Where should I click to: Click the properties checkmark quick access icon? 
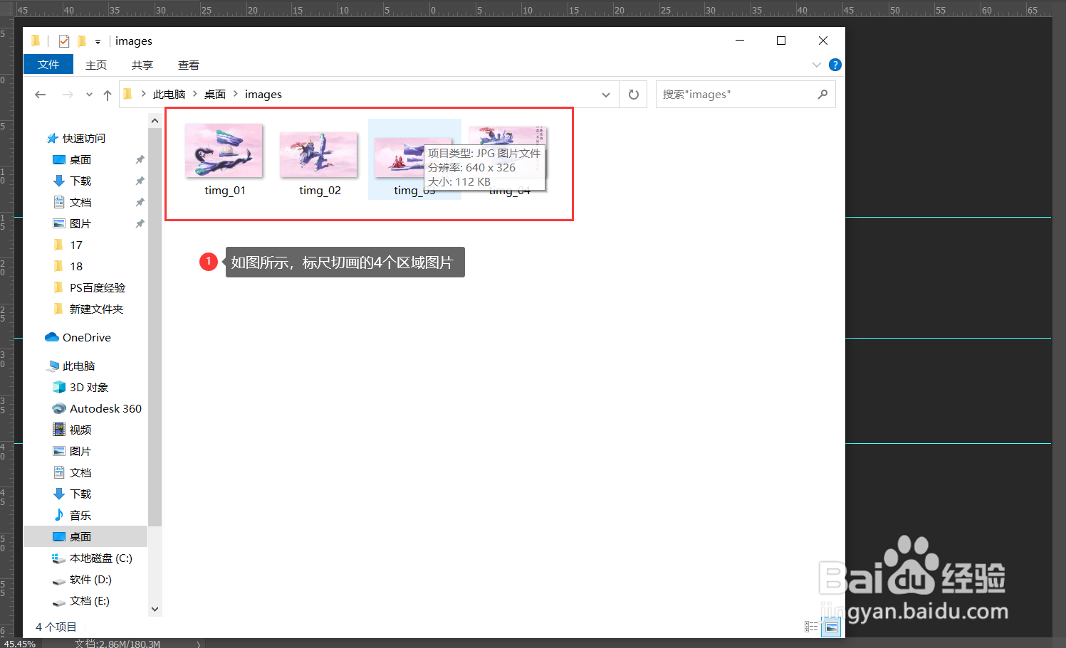click(x=64, y=41)
